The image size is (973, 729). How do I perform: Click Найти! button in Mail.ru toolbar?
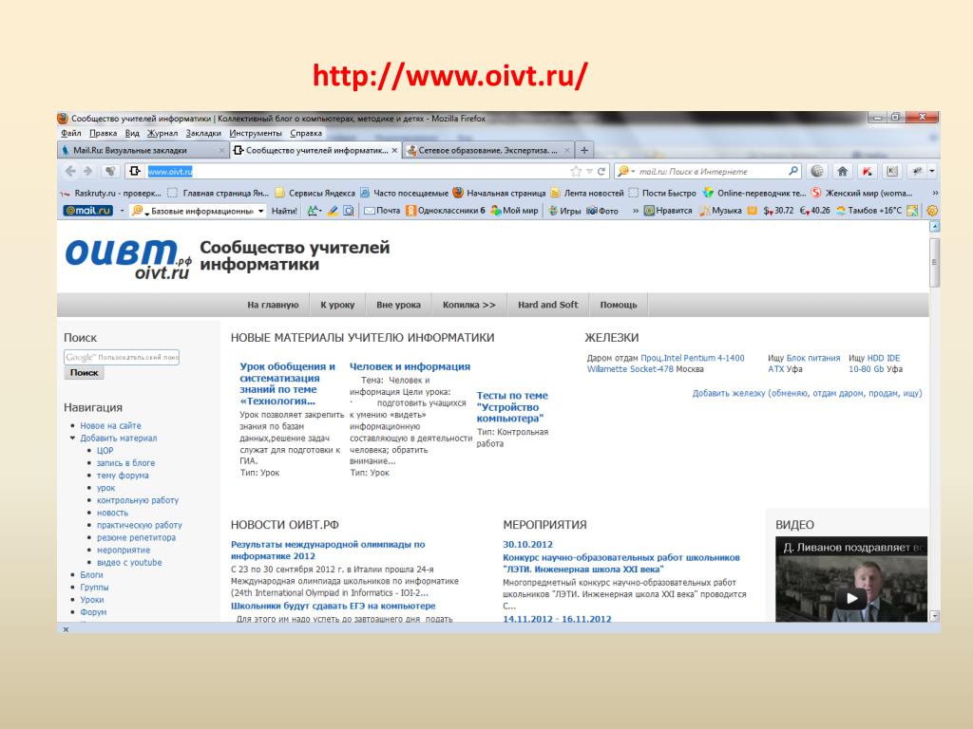(x=284, y=211)
